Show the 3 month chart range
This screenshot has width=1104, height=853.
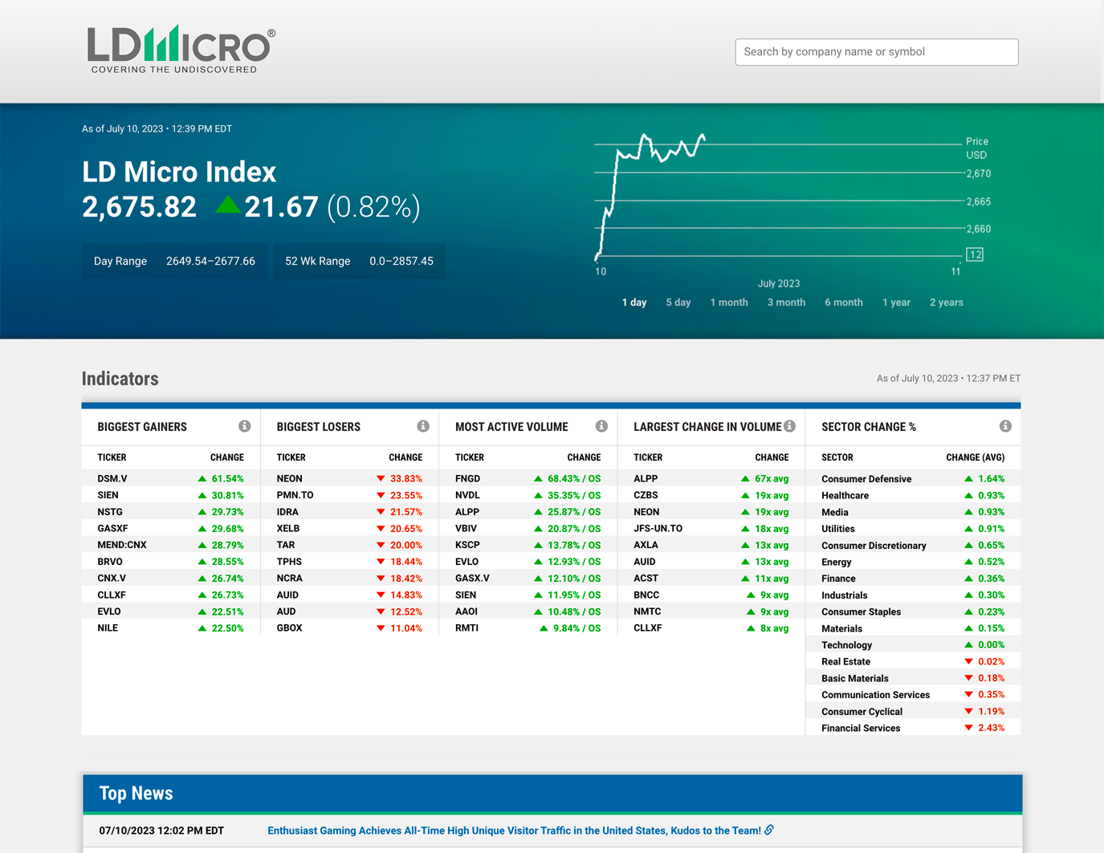click(785, 303)
